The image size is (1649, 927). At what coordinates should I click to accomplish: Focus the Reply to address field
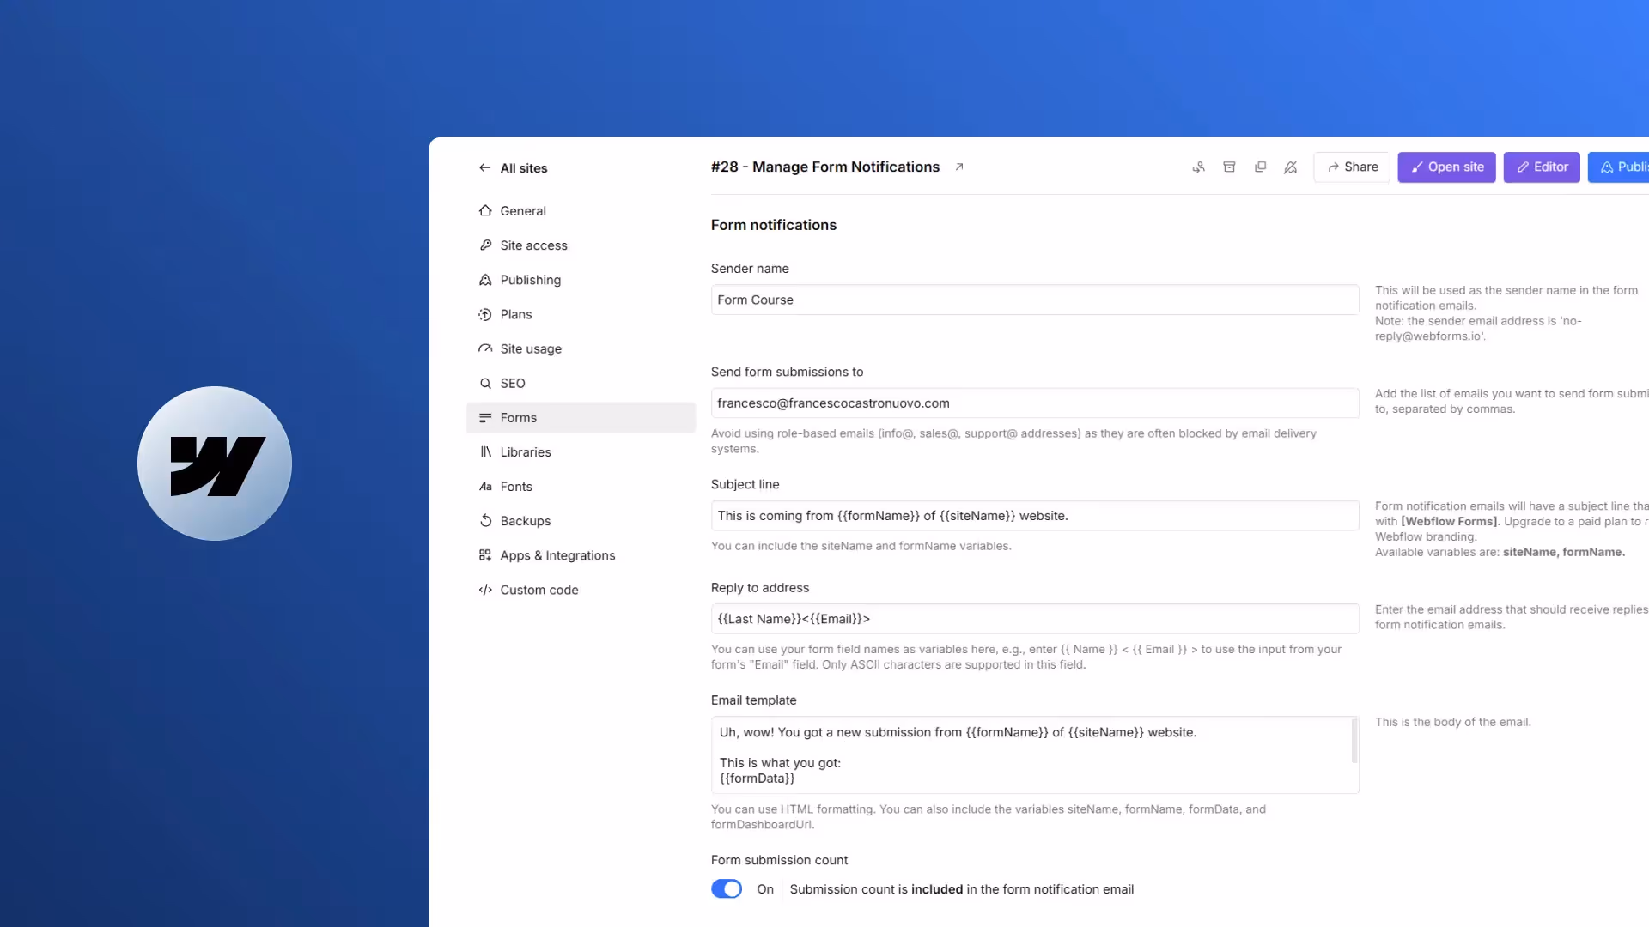pos(1034,619)
